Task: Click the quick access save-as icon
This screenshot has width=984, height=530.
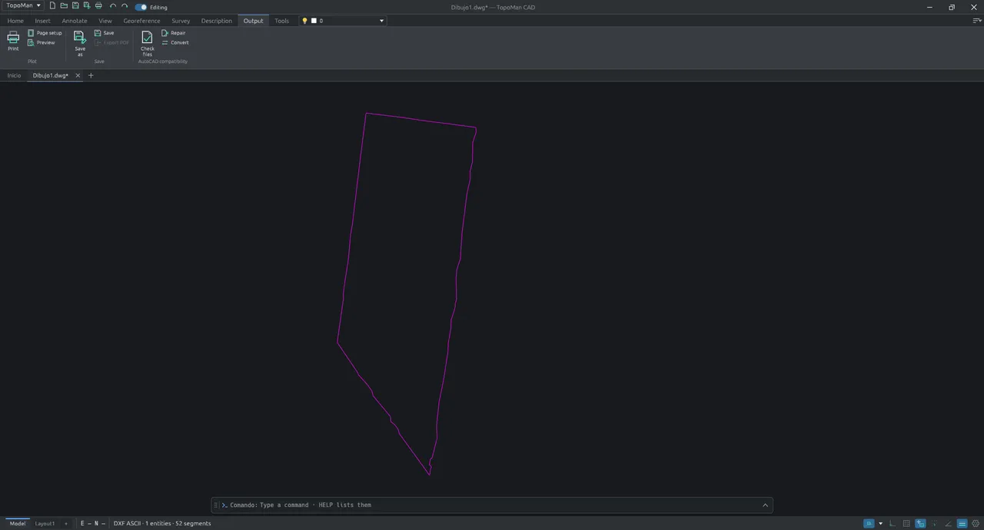Action: tap(86, 6)
